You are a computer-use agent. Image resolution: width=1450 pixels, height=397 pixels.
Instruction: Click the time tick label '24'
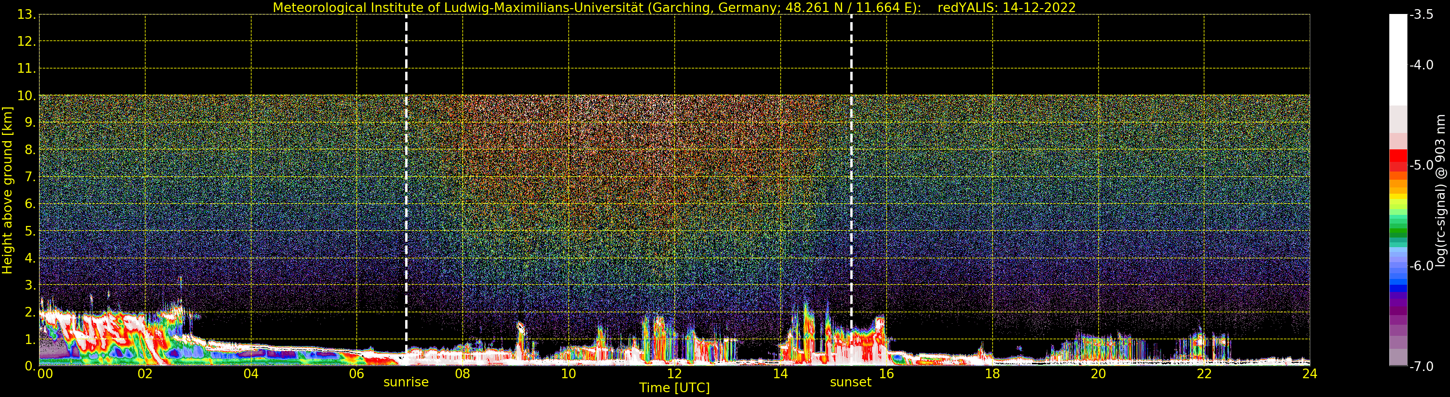1310,374
